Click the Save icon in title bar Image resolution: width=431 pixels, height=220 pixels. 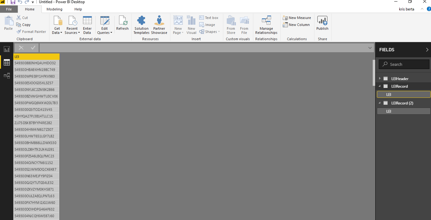pyautogui.click(x=13, y=2)
